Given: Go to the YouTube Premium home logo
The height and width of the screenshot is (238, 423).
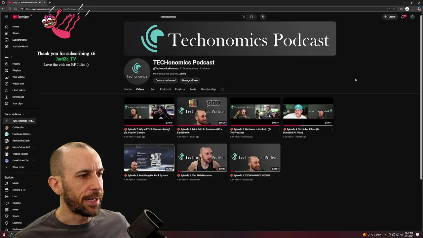Looking at the screenshot, I should pyautogui.click(x=21, y=17).
